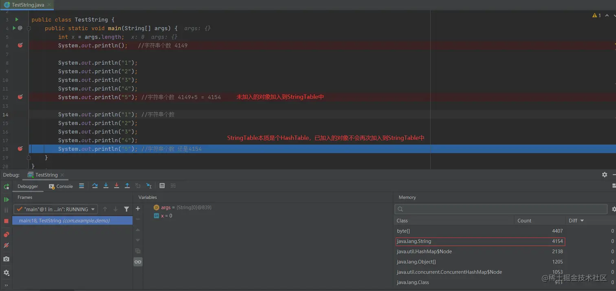
Task: Stop the debug session
Action: (7, 221)
